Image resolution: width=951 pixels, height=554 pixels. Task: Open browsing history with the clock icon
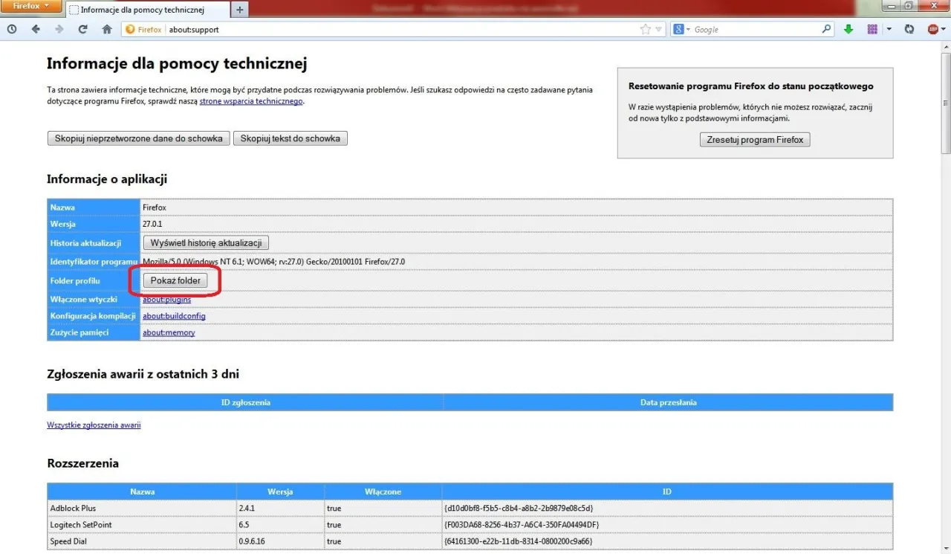tap(11, 29)
